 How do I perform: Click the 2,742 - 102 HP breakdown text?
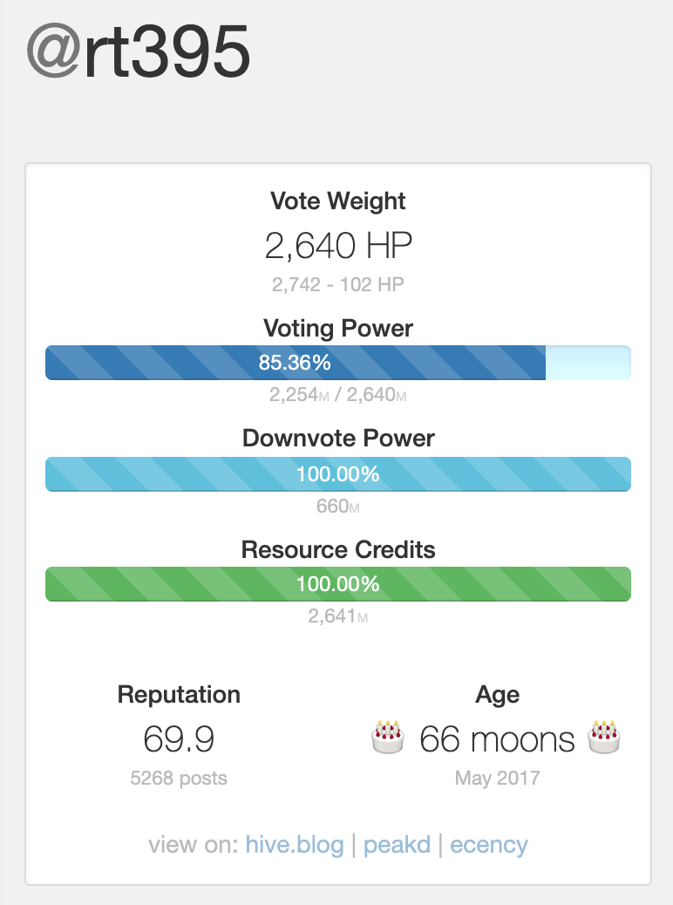point(338,284)
